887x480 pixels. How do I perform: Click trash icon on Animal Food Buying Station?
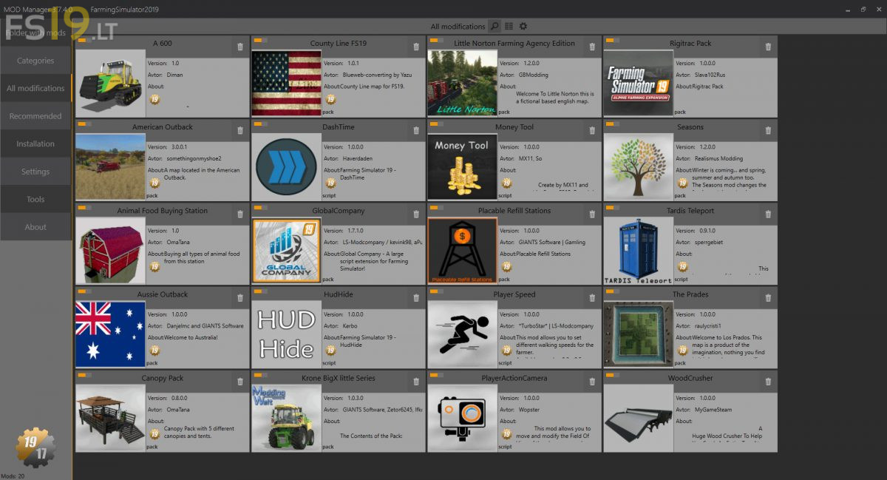[240, 214]
